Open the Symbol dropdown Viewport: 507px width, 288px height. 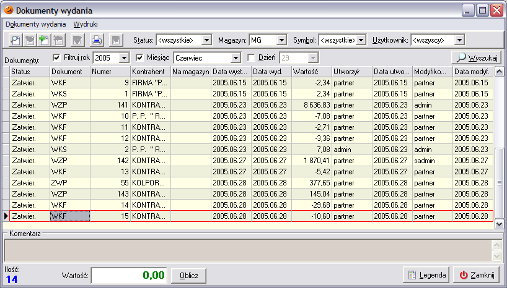(361, 40)
